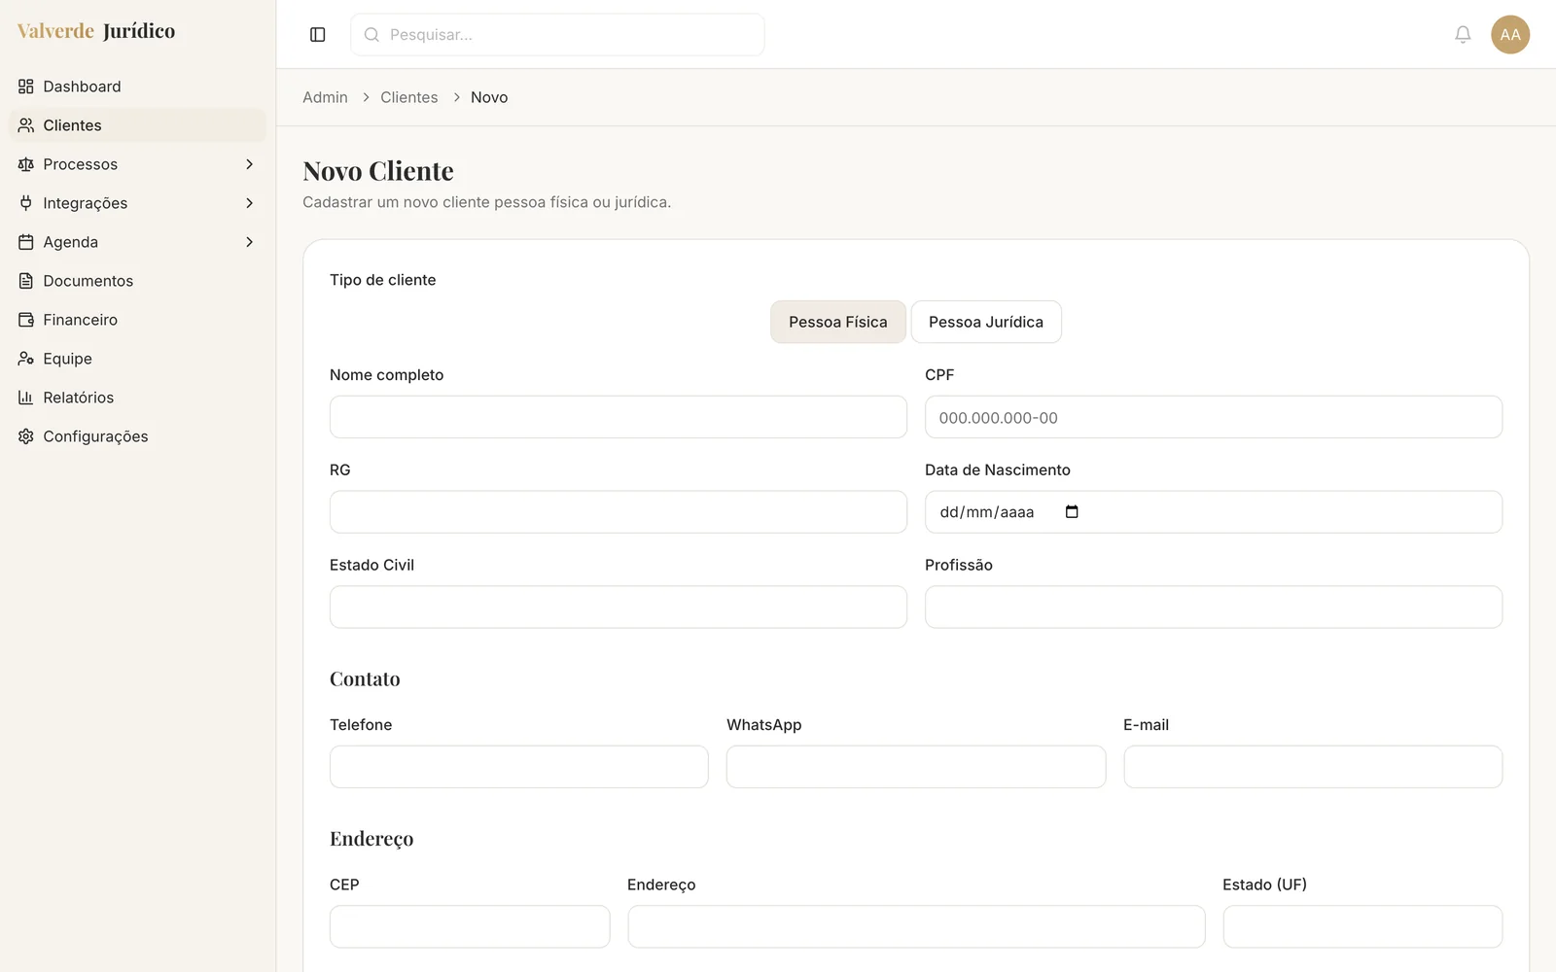Click the CEP input field
The width and height of the screenshot is (1556, 972).
click(x=470, y=927)
